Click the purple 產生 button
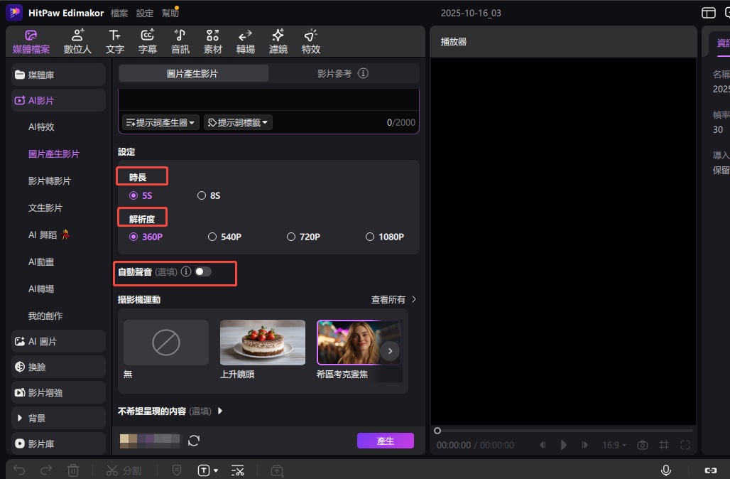The height and width of the screenshot is (479, 730). (385, 441)
